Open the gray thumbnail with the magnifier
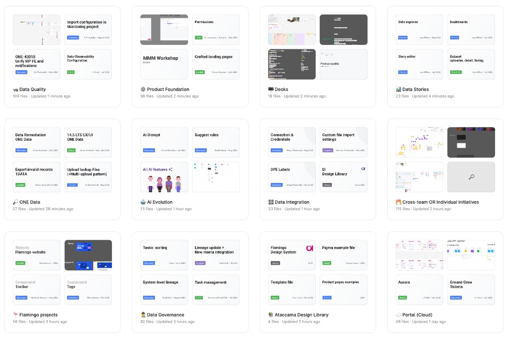Viewport: 511px width, 341px height. pyautogui.click(x=471, y=177)
